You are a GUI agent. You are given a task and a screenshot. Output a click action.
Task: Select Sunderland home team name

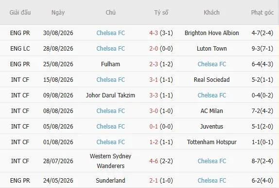point(110,181)
